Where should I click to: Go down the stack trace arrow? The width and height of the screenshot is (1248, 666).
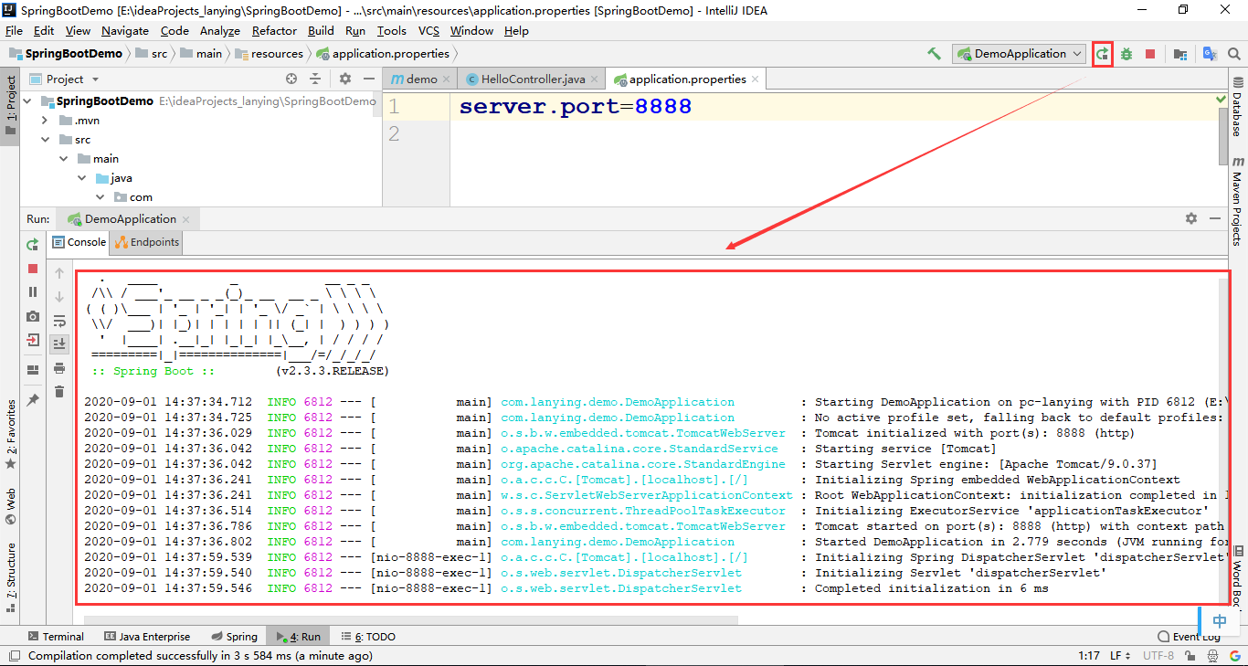[x=59, y=297]
